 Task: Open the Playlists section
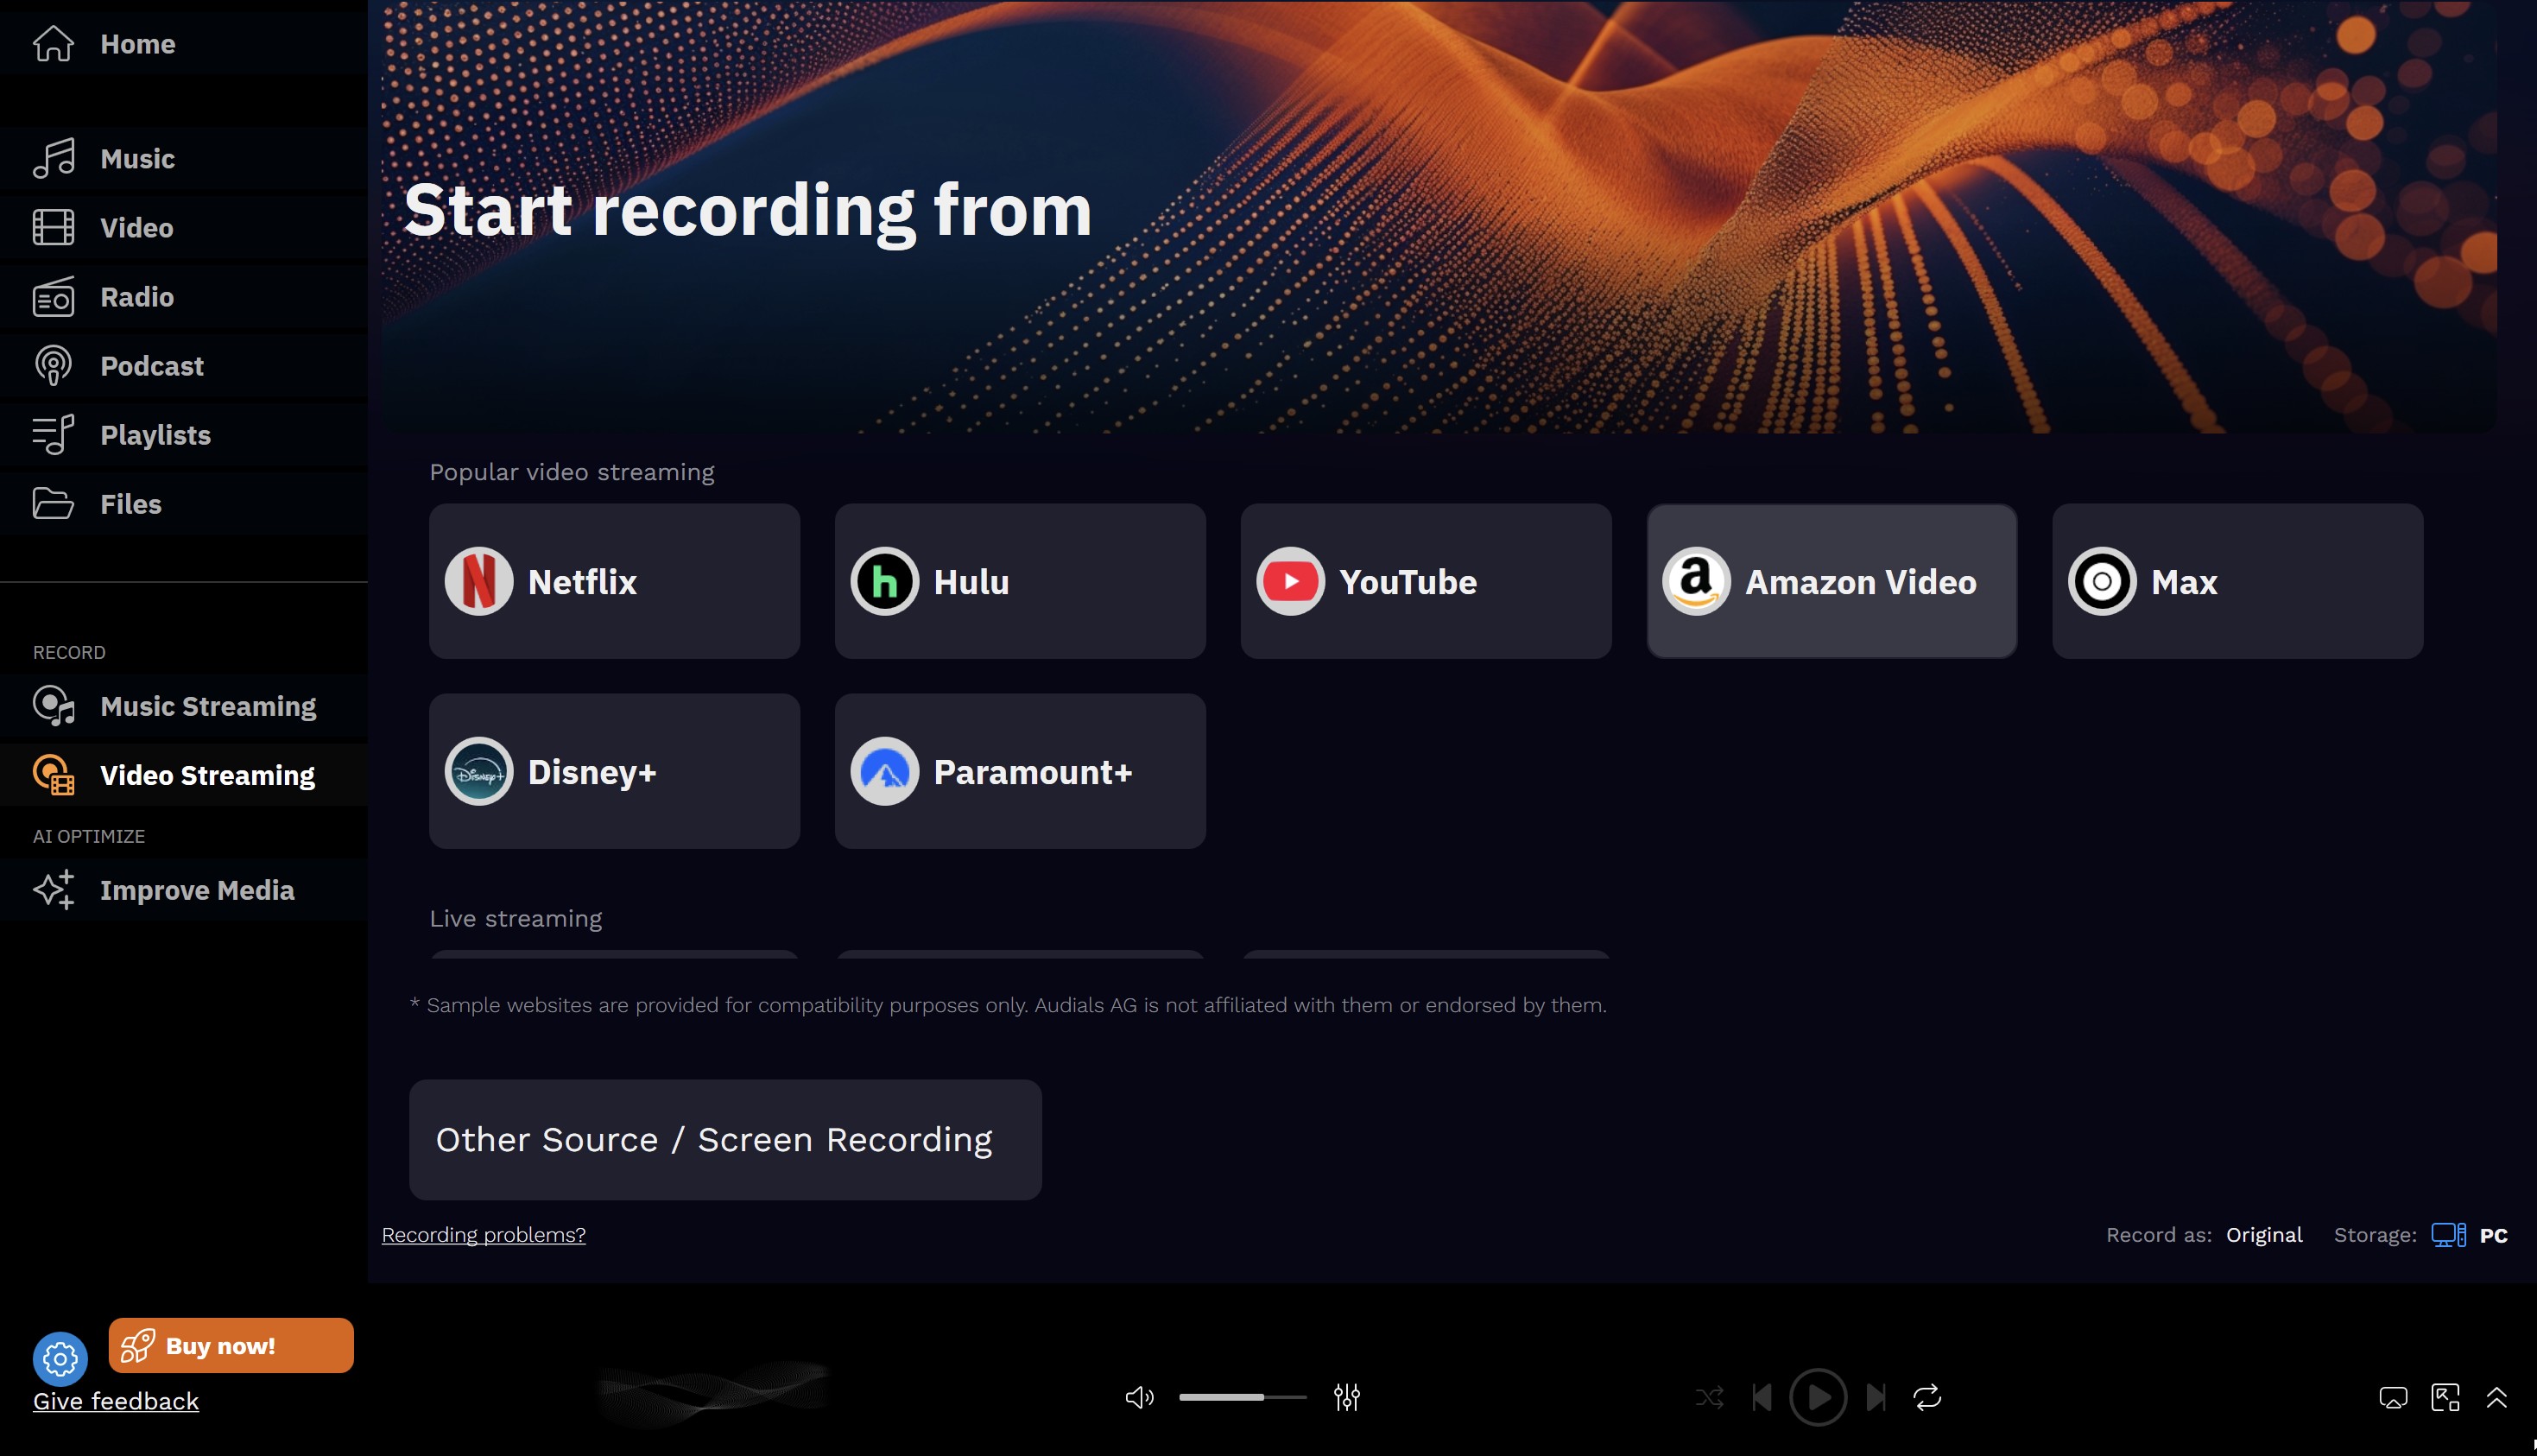tap(155, 434)
